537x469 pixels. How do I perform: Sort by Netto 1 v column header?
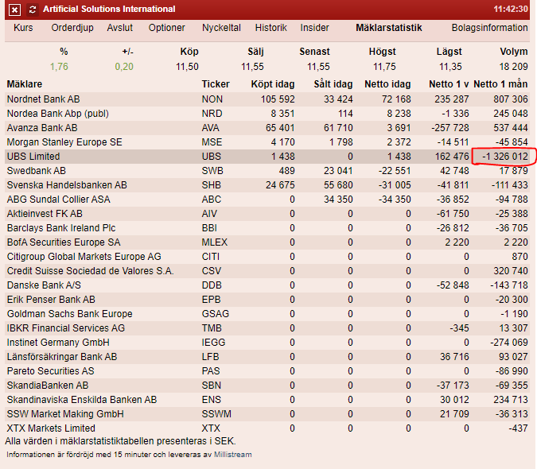[x=449, y=84]
